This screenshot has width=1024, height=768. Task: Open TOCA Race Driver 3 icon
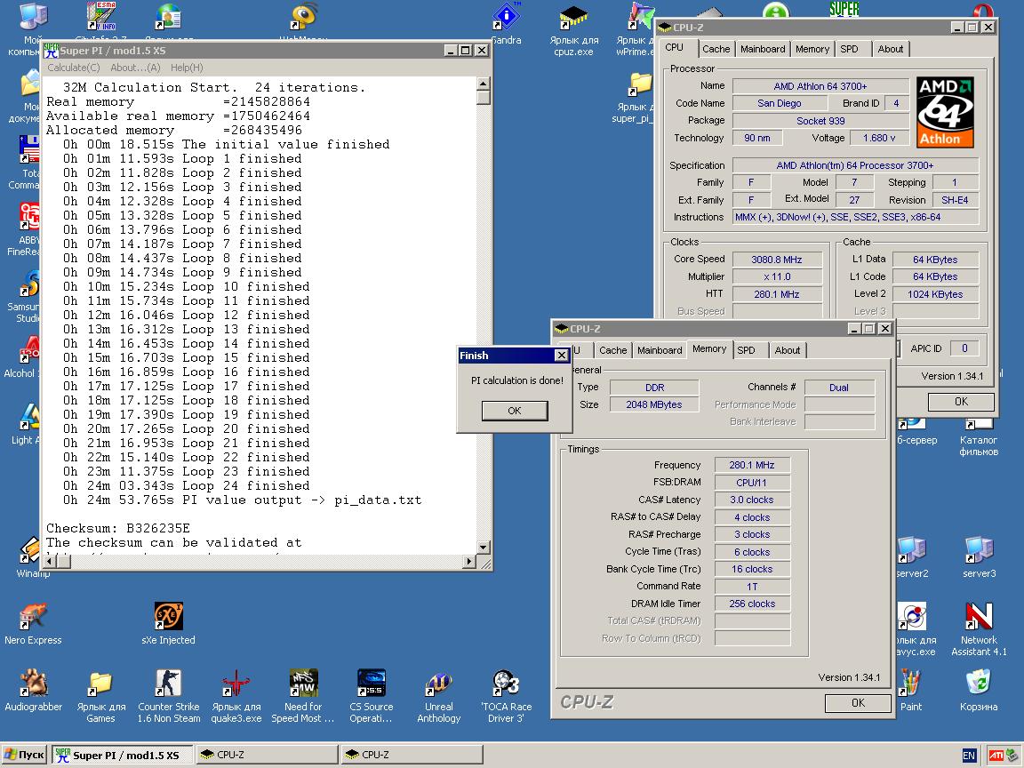506,695
